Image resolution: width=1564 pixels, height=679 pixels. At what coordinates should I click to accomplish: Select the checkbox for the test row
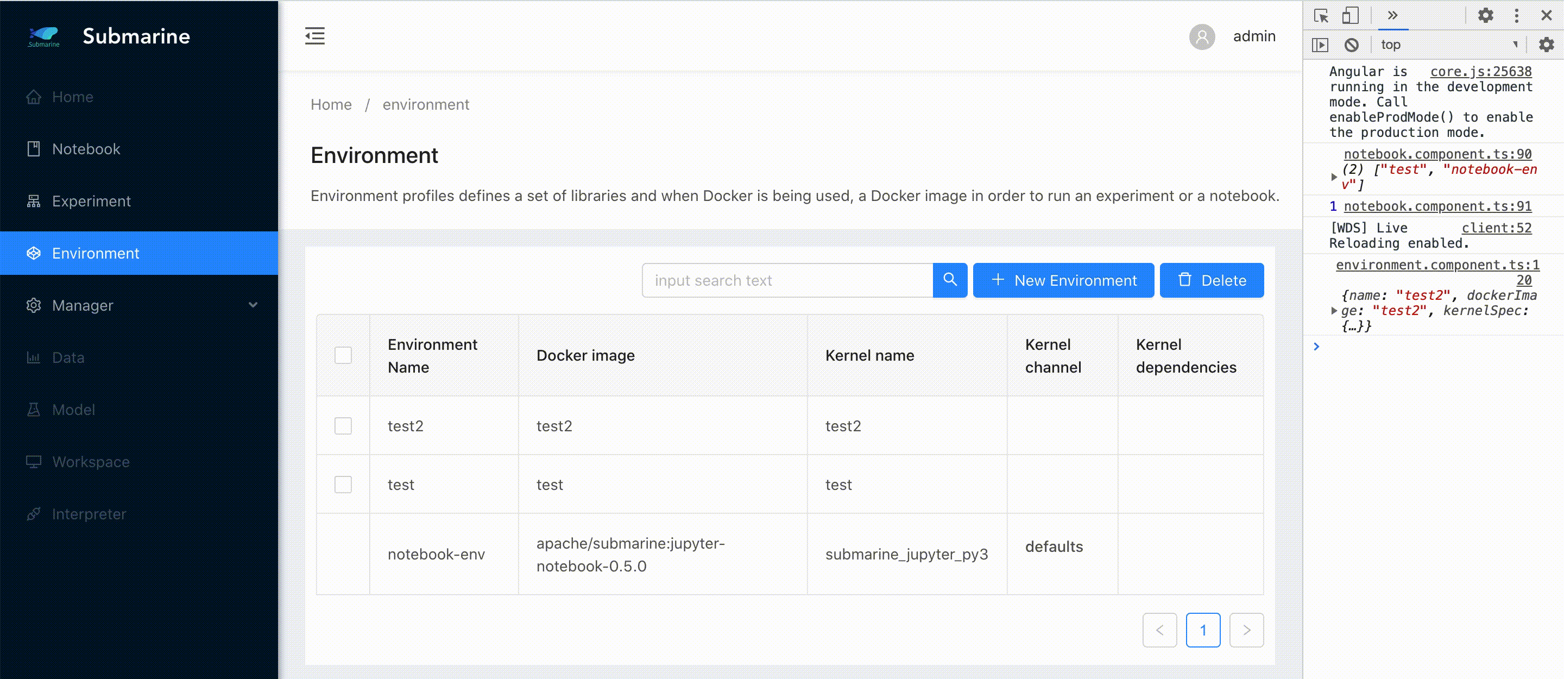pyautogui.click(x=343, y=485)
